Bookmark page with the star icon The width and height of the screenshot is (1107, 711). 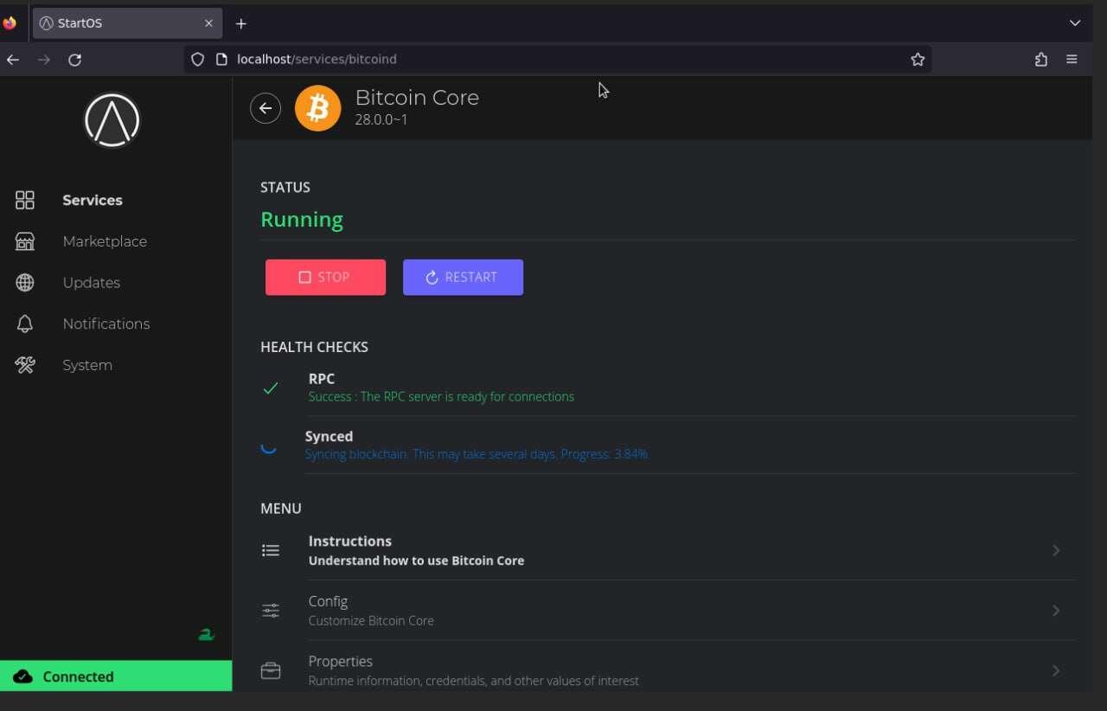(x=918, y=60)
